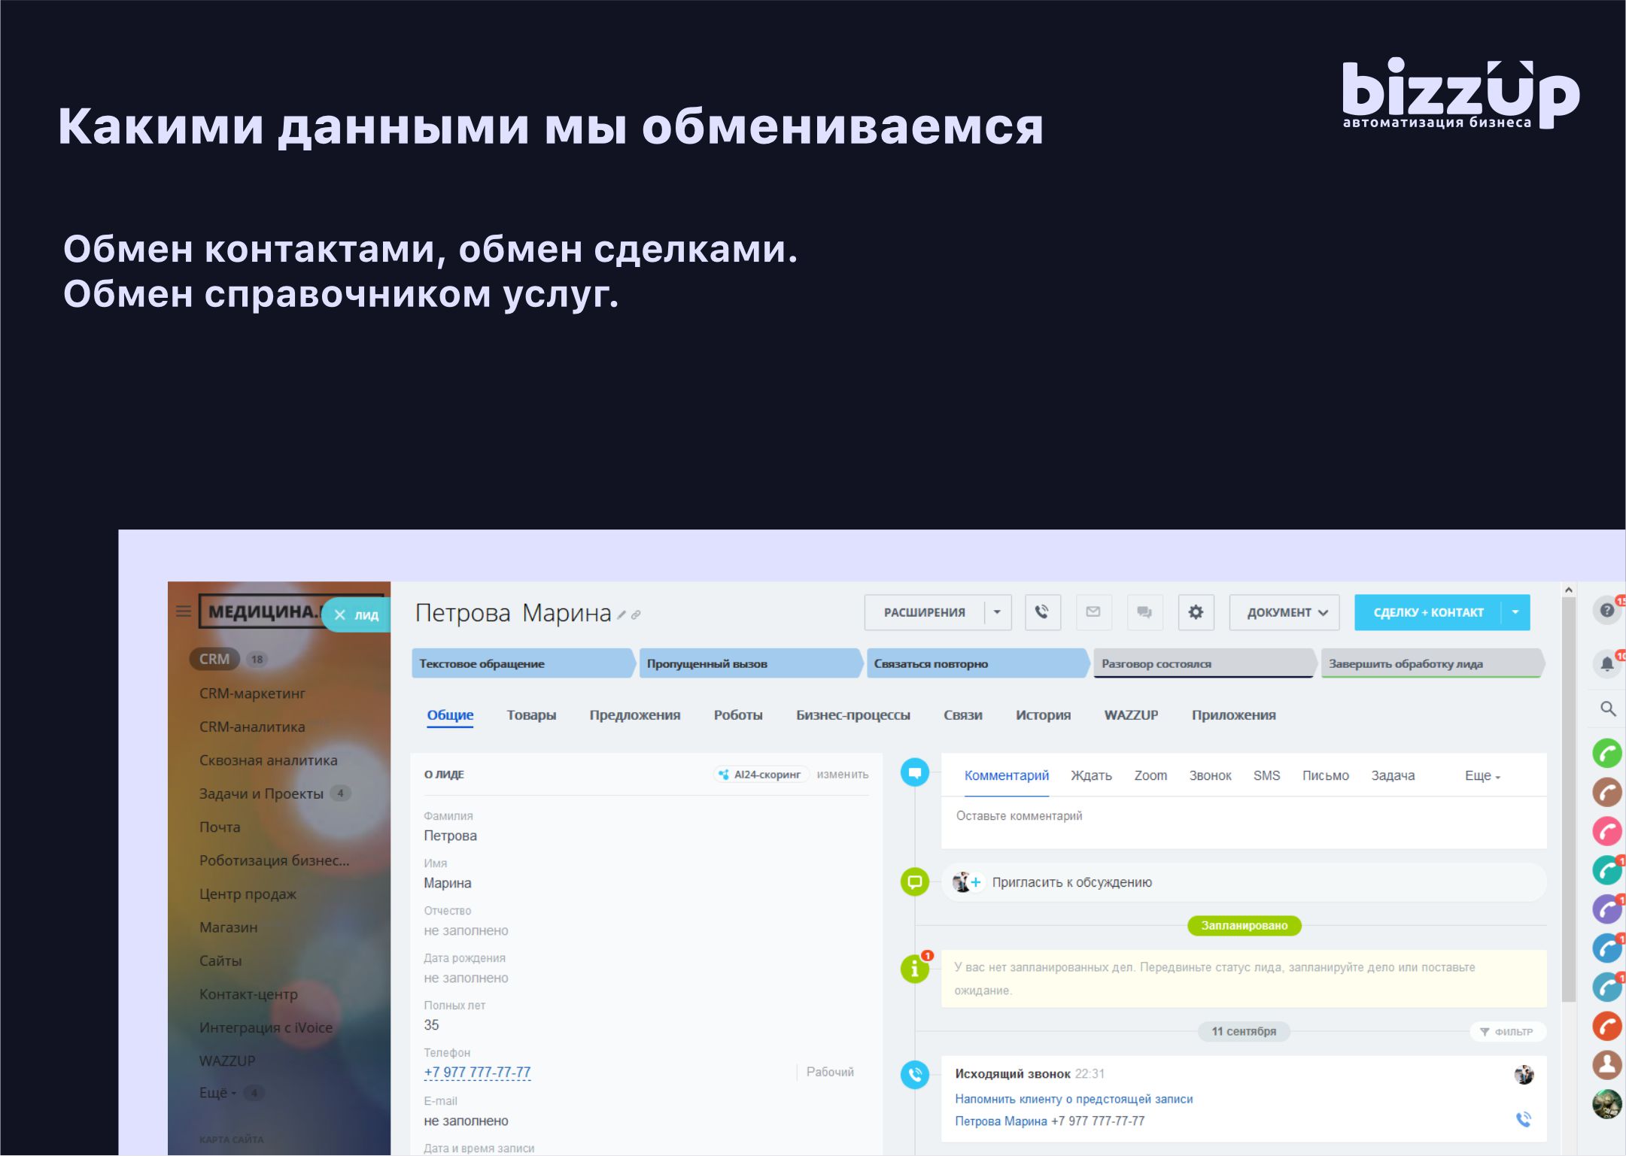
Task: Select the Звонок activity tab
Action: [x=1209, y=775]
